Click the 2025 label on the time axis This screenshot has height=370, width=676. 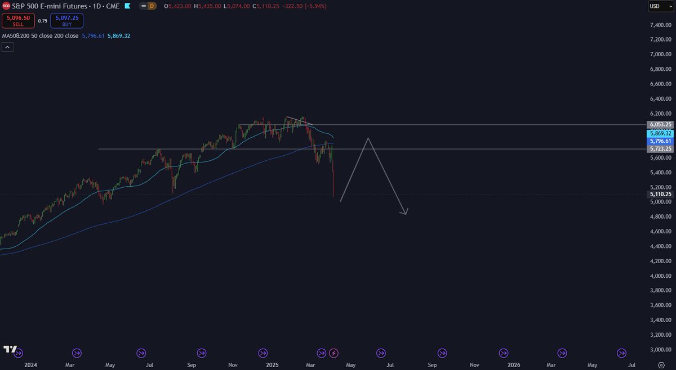(x=272, y=364)
